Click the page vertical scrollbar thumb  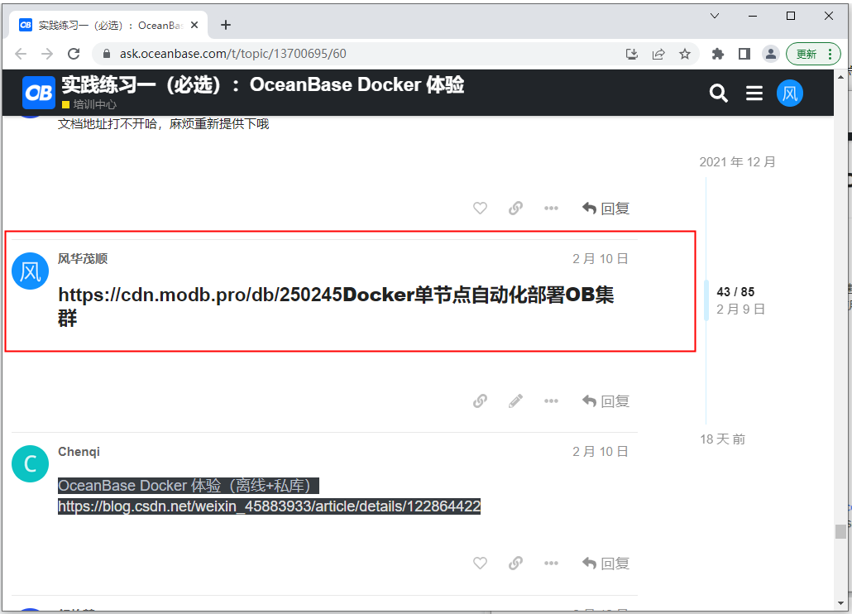point(840,531)
